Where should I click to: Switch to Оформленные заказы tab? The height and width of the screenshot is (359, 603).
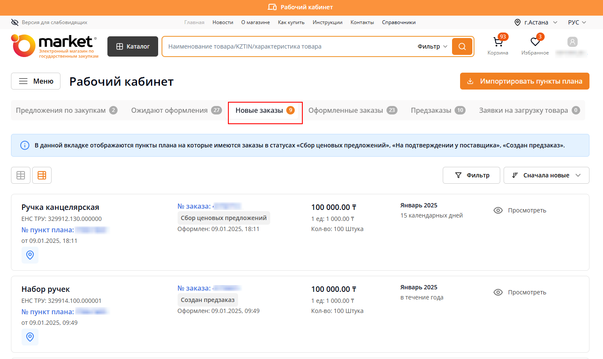click(352, 110)
